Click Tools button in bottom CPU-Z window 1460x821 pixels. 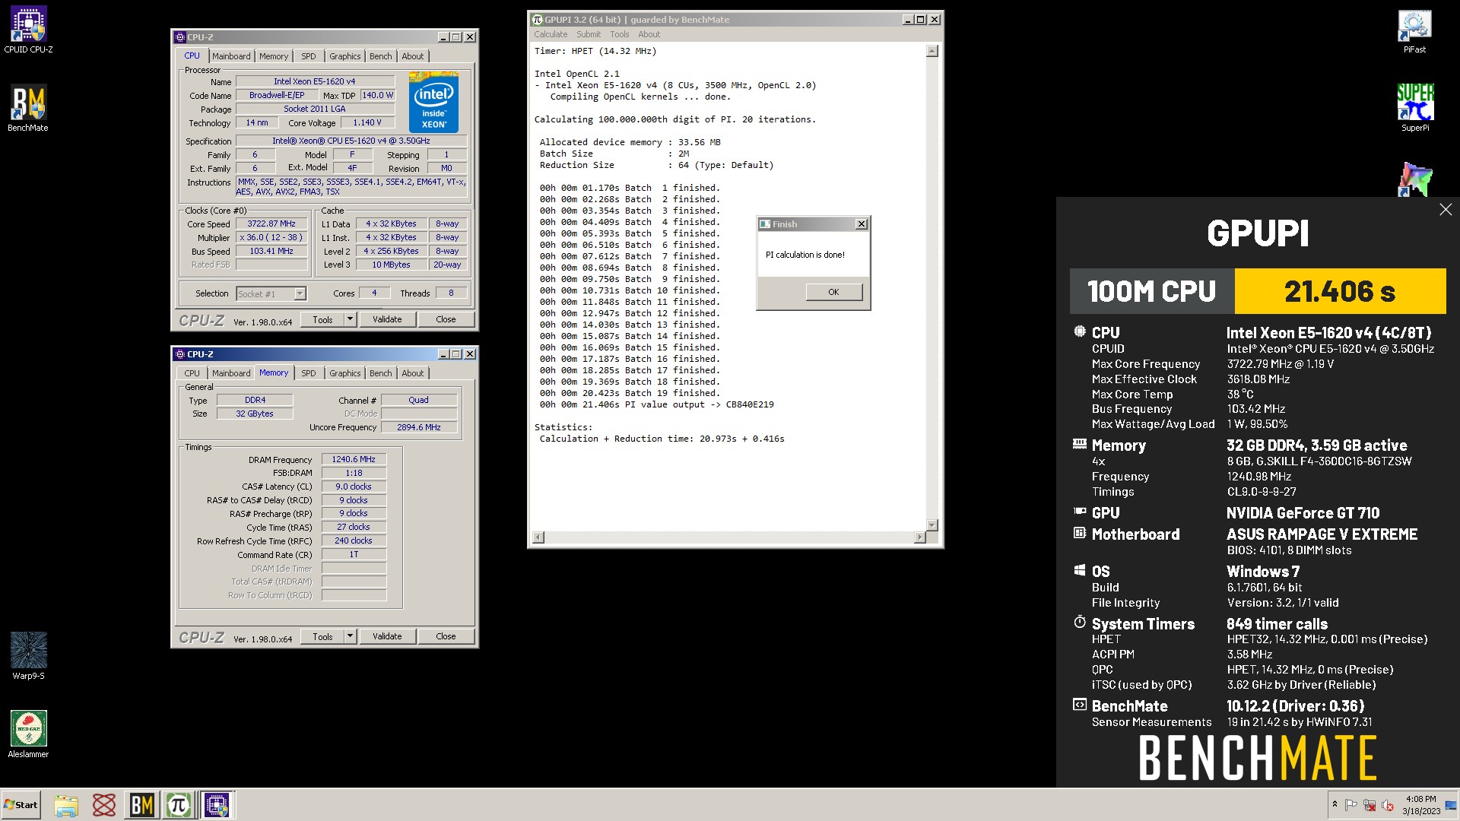(x=322, y=636)
